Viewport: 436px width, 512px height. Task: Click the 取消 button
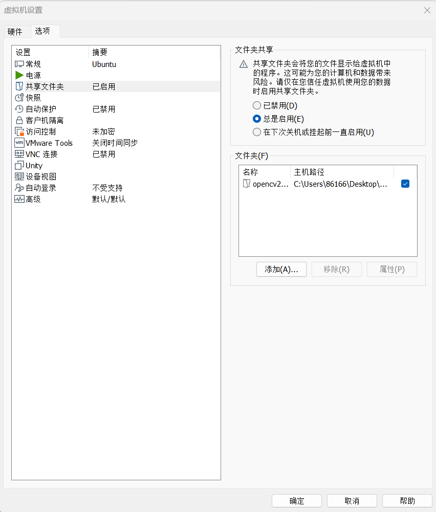352,501
